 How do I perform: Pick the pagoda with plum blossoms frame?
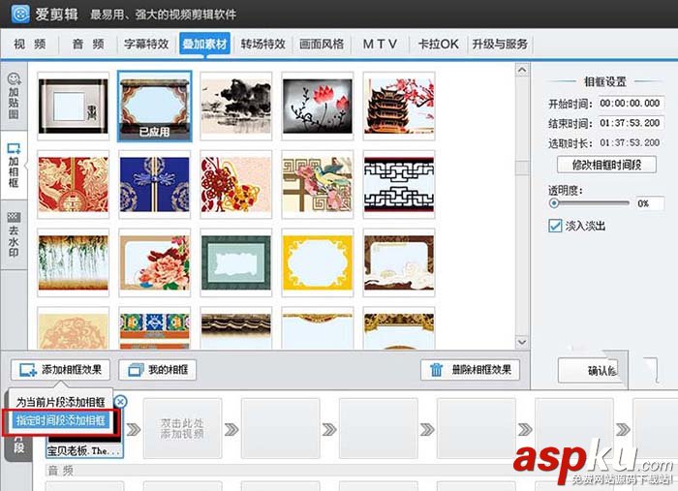399,107
